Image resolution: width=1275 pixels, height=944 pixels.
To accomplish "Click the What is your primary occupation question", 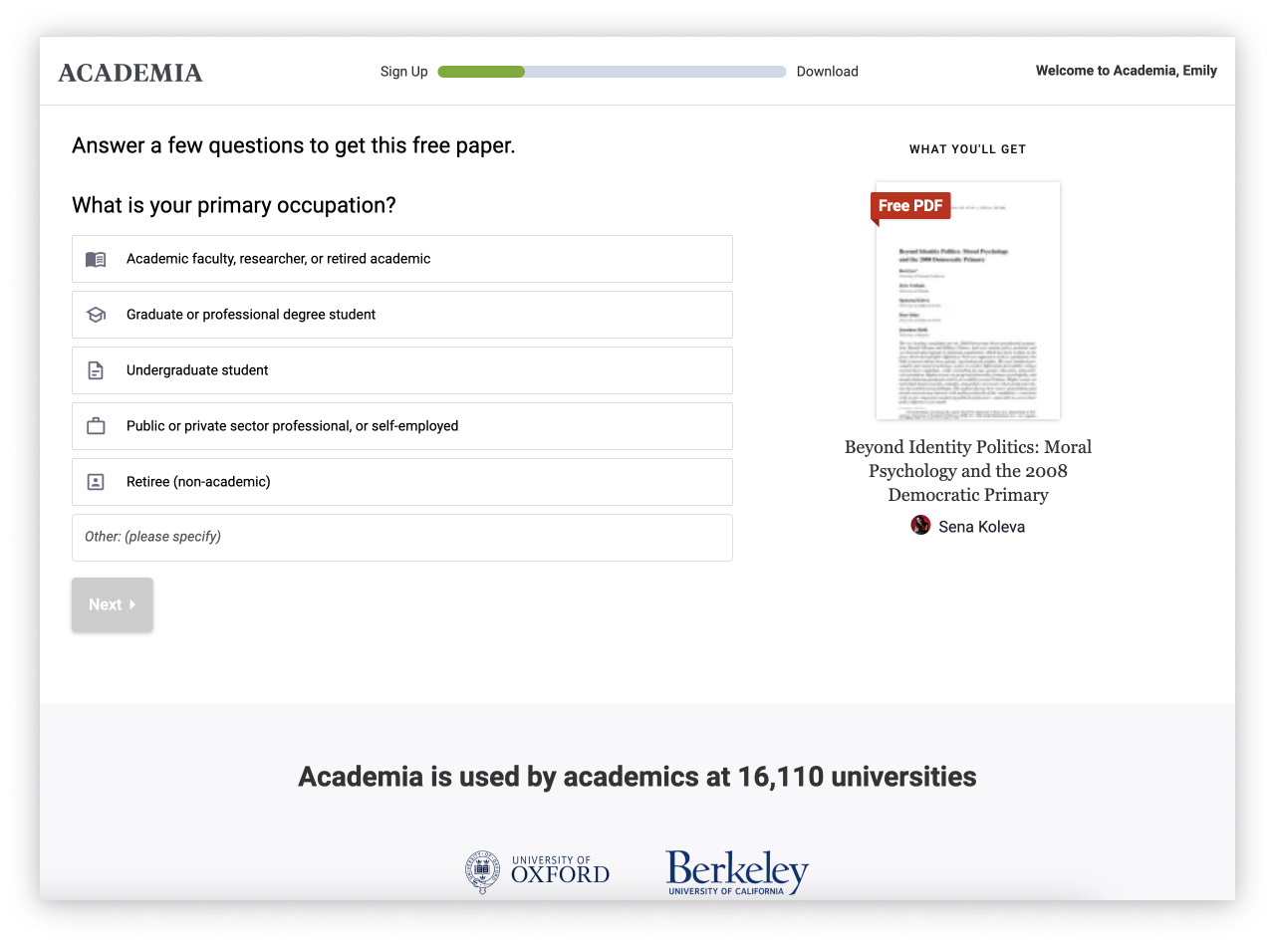I will [234, 206].
